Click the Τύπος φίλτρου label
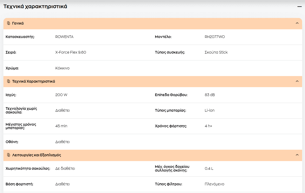The image size is (305, 193). pyautogui.click(x=168, y=184)
